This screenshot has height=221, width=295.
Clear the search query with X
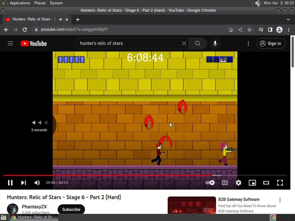click(184, 43)
